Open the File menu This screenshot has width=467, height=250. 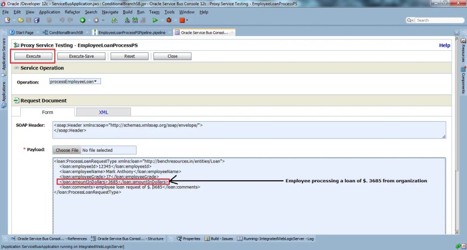5,12
